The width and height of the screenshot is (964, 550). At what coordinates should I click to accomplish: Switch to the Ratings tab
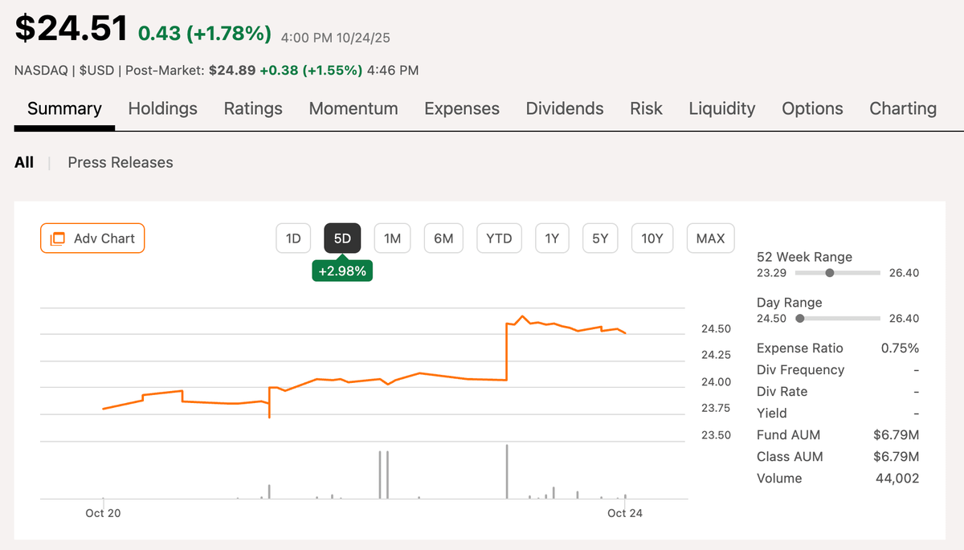pyautogui.click(x=253, y=108)
